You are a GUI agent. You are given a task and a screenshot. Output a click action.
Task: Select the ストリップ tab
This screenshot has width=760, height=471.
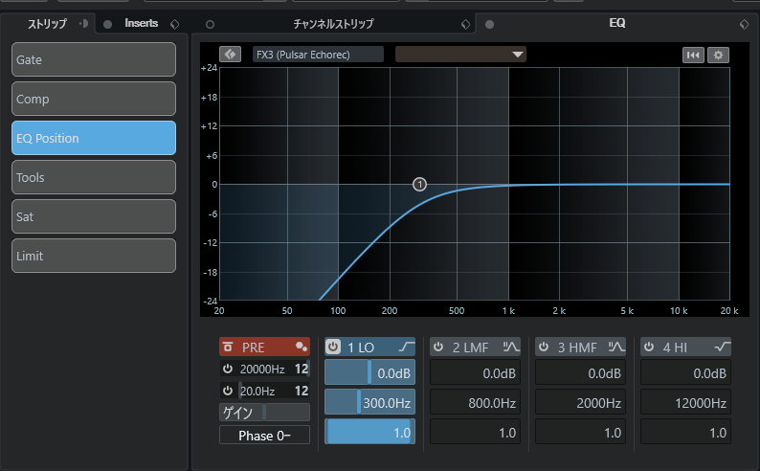[x=47, y=24]
